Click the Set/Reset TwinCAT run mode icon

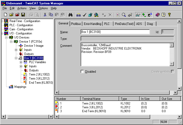tap(96, 15)
